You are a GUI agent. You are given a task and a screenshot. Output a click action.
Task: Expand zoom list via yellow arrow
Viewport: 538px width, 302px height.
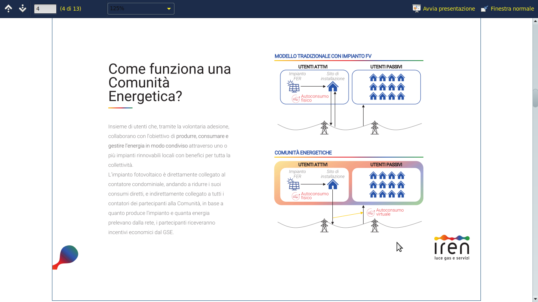coord(169,9)
